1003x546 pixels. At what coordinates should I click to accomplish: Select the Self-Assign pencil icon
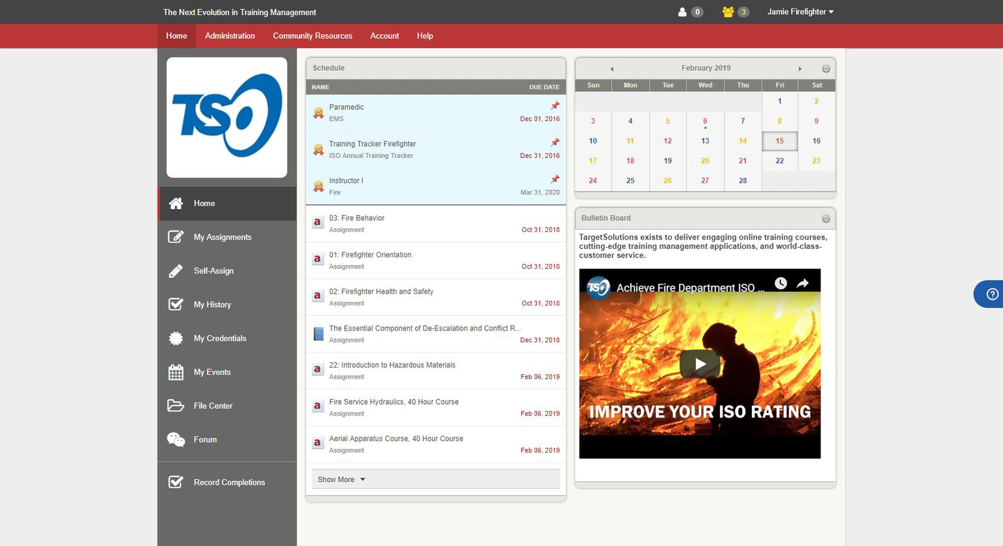(176, 270)
